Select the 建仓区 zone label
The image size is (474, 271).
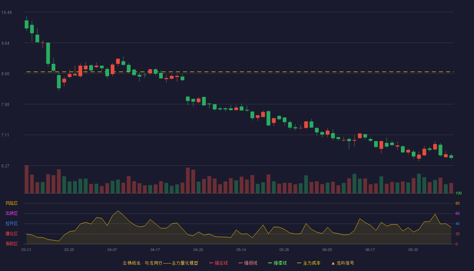coord(12,234)
